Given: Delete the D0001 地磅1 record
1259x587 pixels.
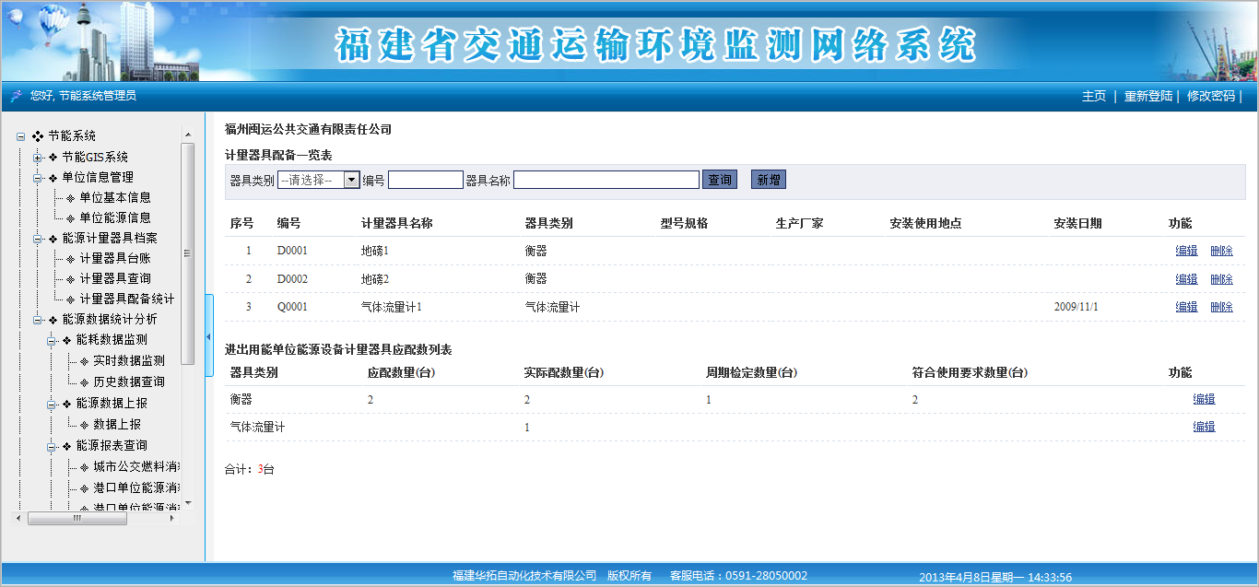Looking at the screenshot, I should (1221, 251).
